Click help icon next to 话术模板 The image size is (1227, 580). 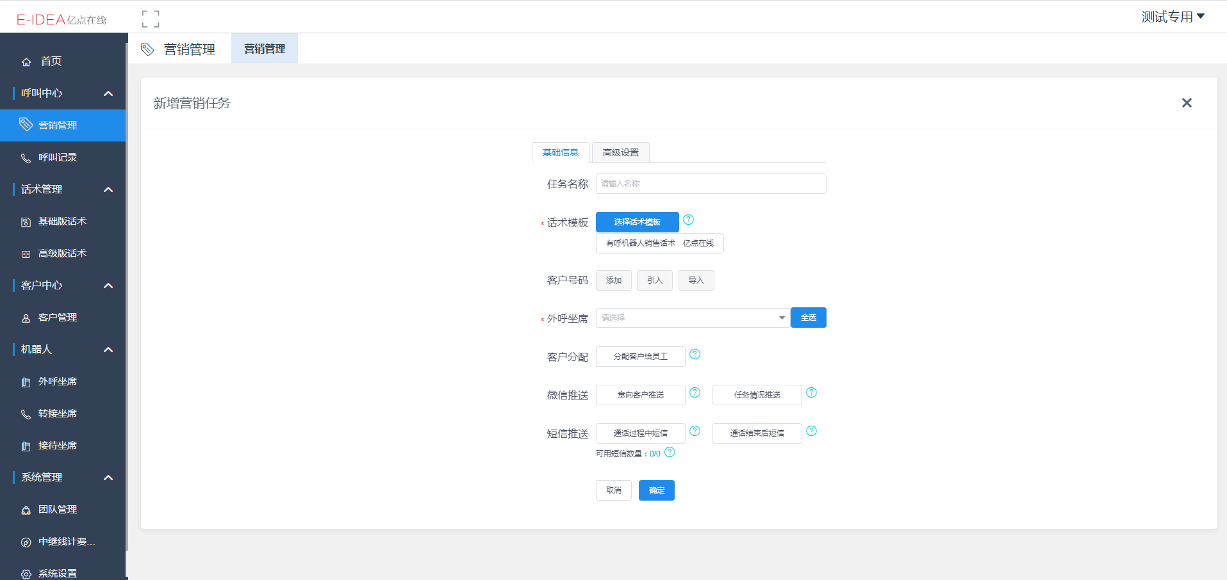pyautogui.click(x=688, y=220)
